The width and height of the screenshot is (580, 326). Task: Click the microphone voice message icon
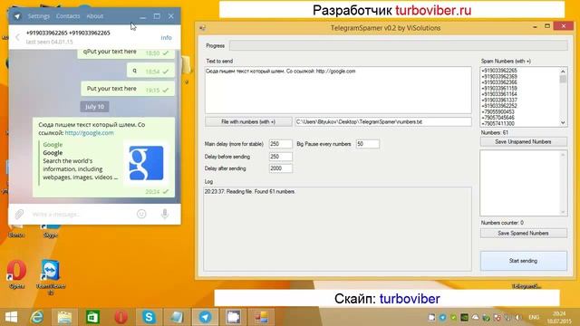pyautogui.click(x=165, y=214)
